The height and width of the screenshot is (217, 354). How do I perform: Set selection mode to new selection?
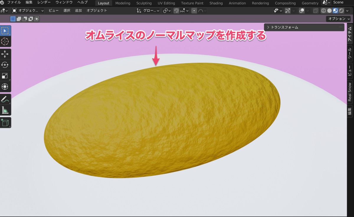click(13, 19)
